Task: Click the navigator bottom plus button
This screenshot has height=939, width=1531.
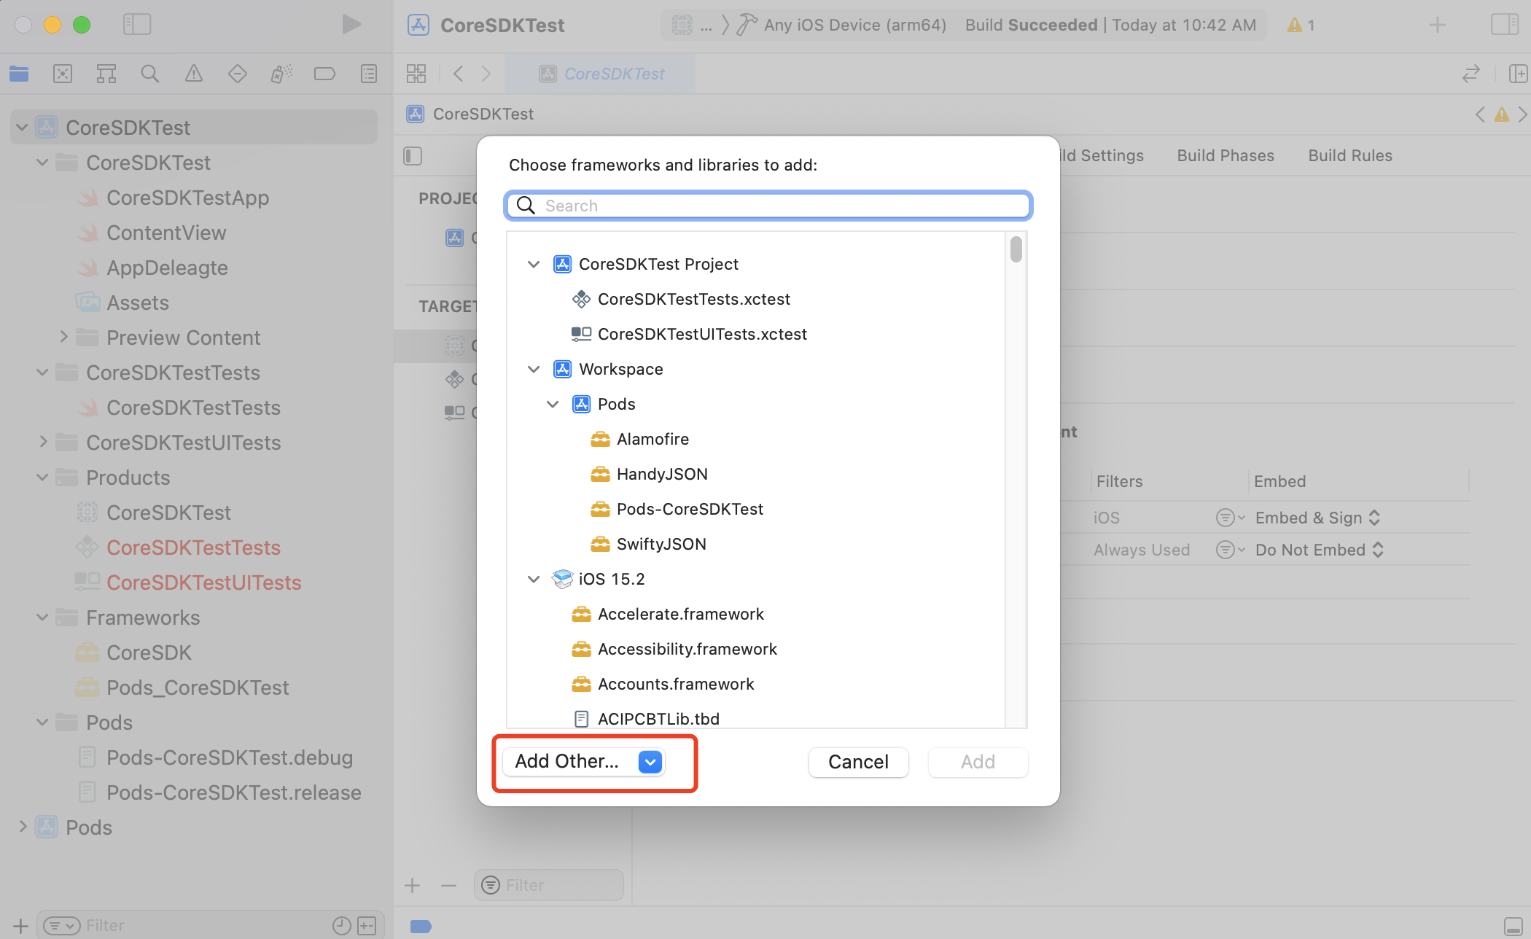Action: [20, 926]
